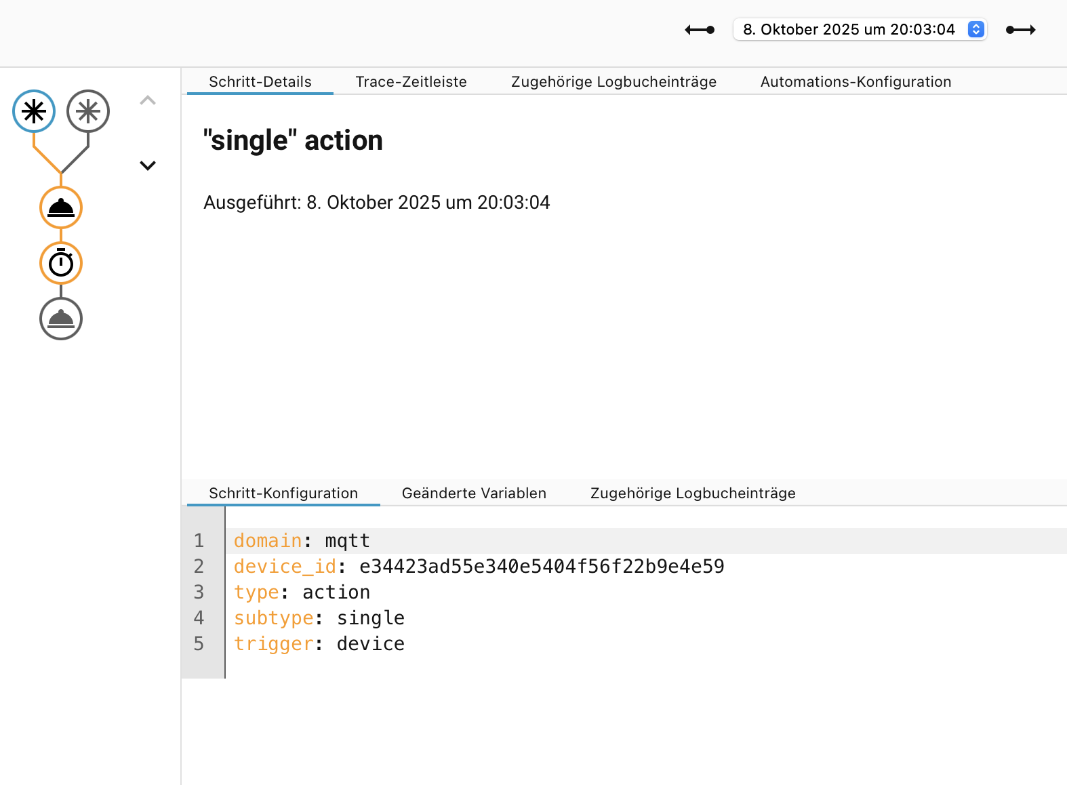
Task: Open top Zugehörige Logbucheinträge tab
Action: [613, 82]
